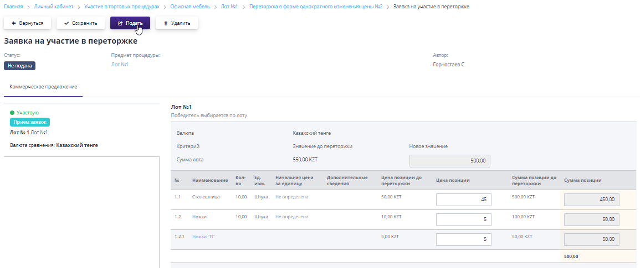
Task: Select the Коммерческое предложение tab
Action: coord(43,87)
